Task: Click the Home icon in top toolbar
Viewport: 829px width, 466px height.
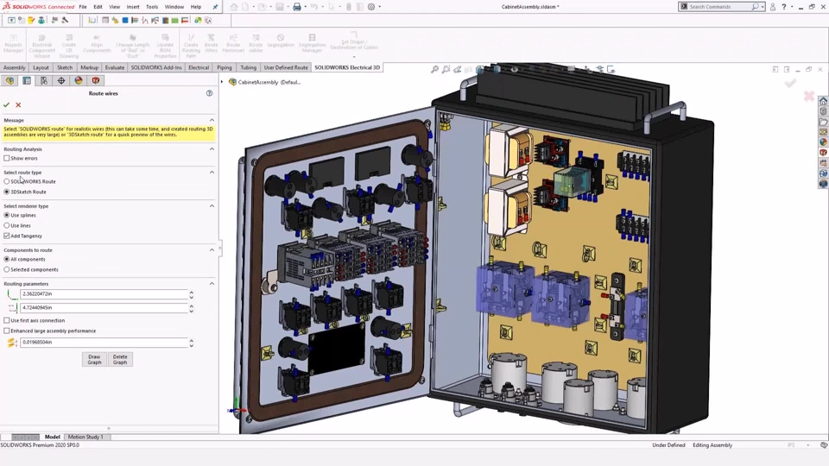Action: pyautogui.click(x=234, y=7)
